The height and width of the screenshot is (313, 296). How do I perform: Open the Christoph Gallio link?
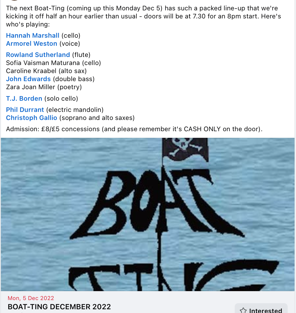click(x=32, y=118)
